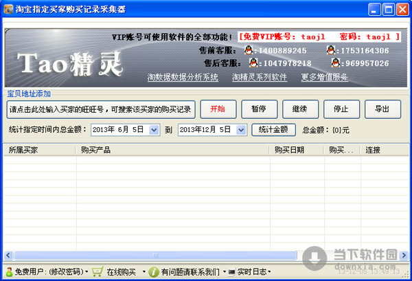Viewport: 412px width, 281px height.
Task: Close the 淘宝指定买家购买记录采集器 window
Action: pyautogui.click(x=402, y=10)
